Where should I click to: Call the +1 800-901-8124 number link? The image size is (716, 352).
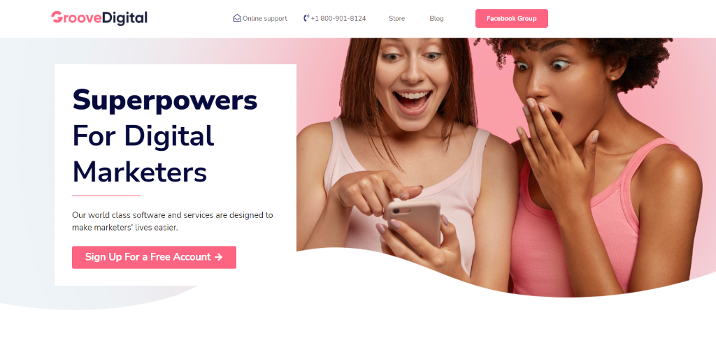point(335,19)
